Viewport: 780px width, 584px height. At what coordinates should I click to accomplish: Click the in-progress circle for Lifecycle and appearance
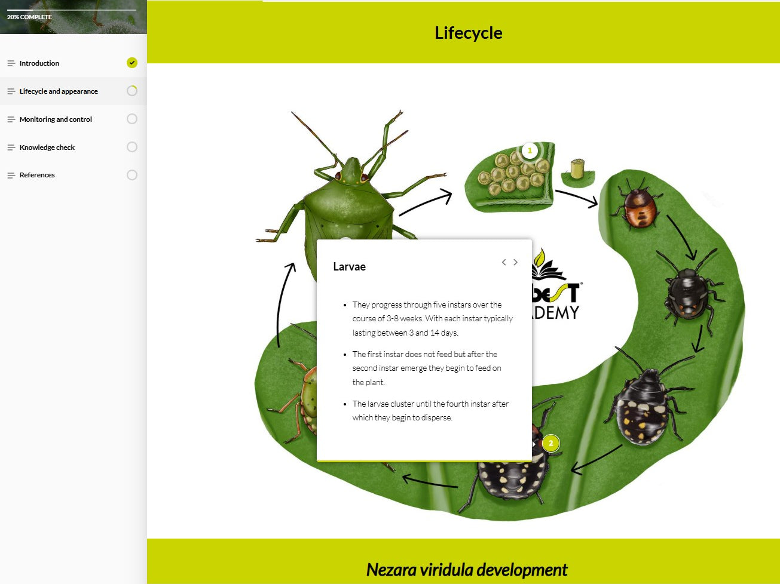(x=132, y=91)
